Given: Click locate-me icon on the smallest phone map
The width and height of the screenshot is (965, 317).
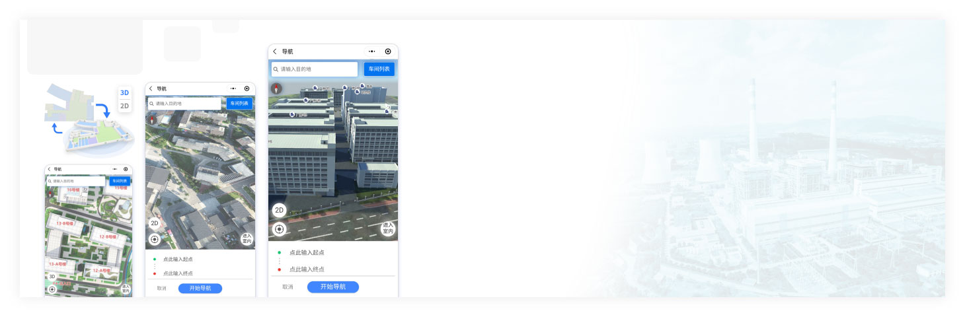Looking at the screenshot, I should click(52, 289).
